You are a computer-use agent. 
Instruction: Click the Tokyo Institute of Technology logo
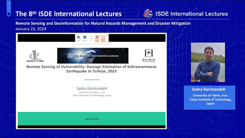(x=148, y=56)
